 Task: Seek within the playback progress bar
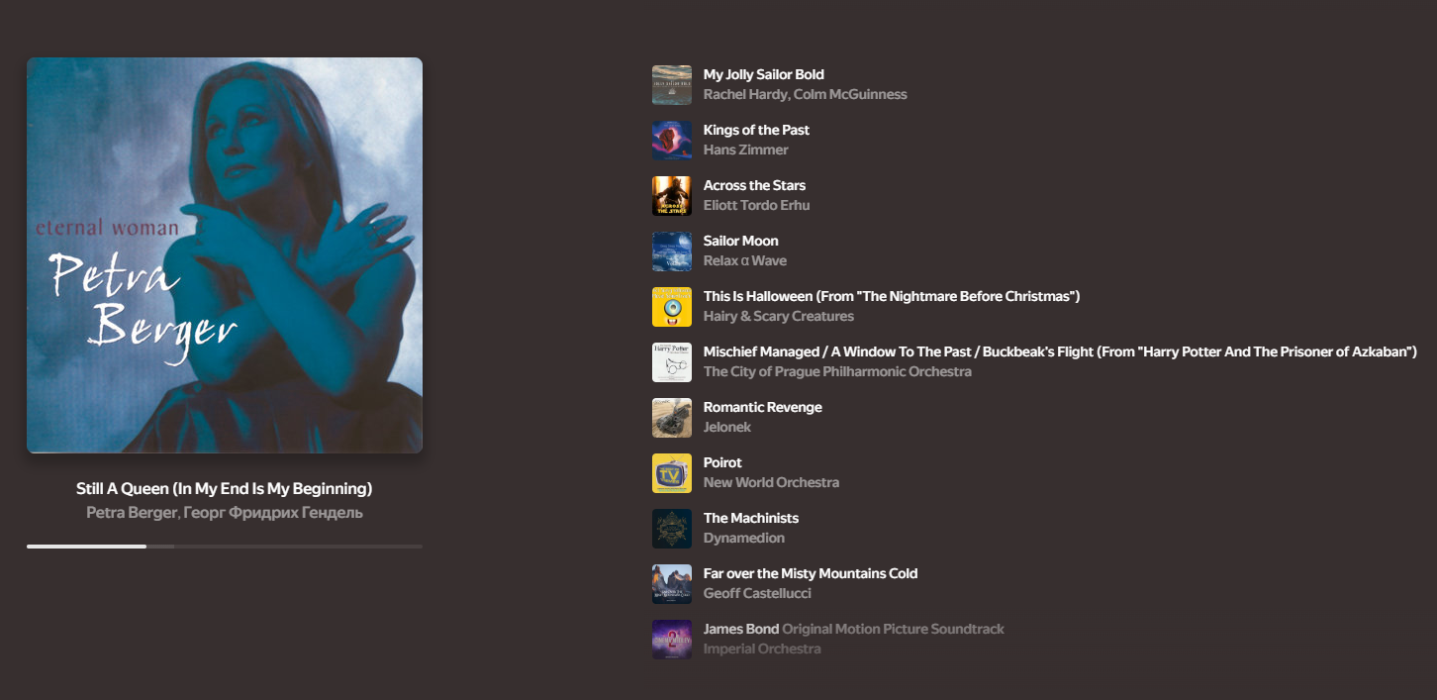pos(225,547)
